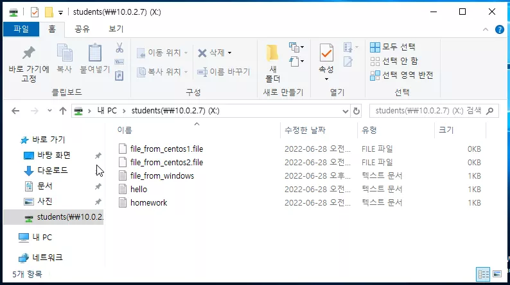510x285 pixels.
Task: Click 내 PC in the address bar
Action: pyautogui.click(x=107, y=111)
